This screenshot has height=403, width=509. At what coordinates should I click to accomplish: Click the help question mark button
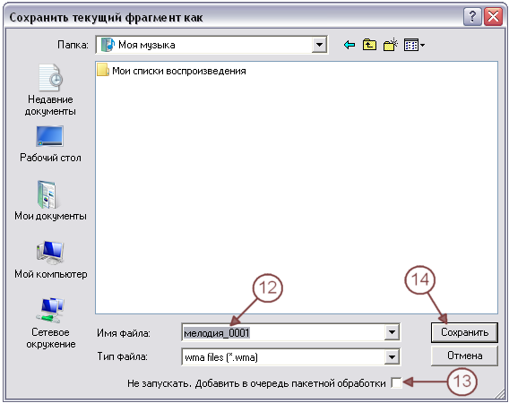pos(472,16)
